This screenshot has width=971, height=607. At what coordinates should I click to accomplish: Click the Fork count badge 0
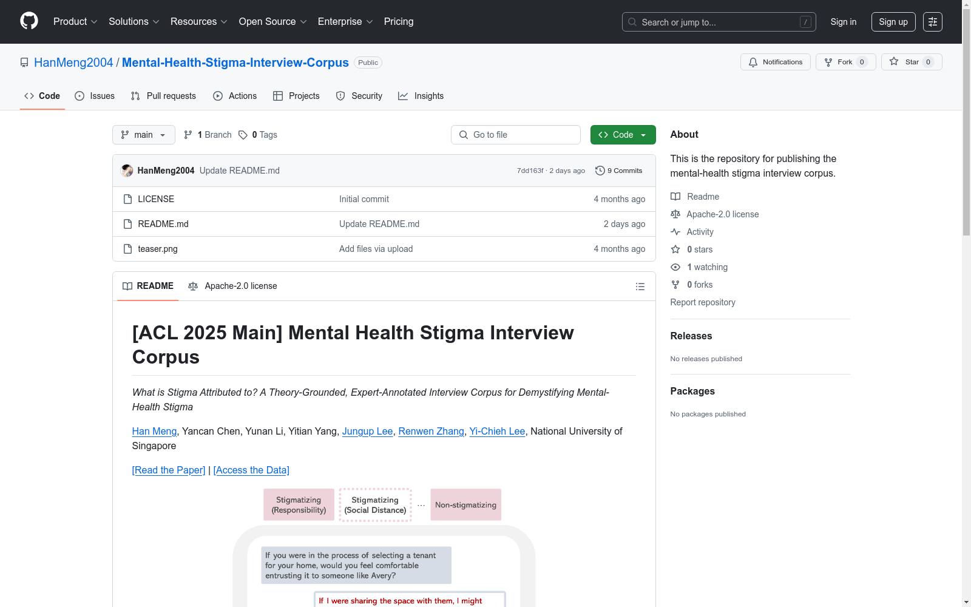862,62
